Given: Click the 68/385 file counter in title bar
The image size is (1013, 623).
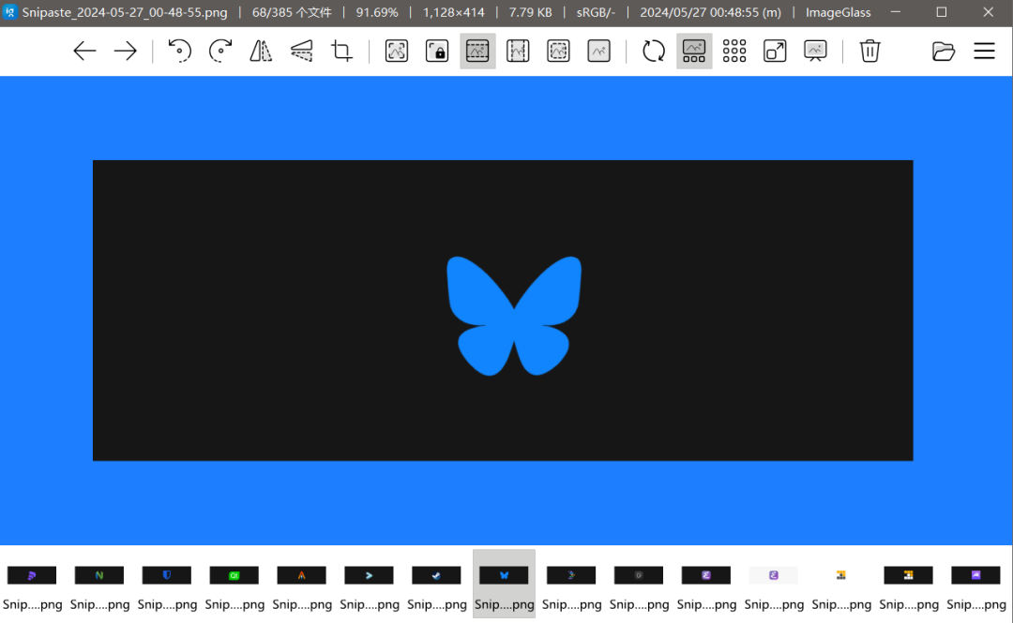Looking at the screenshot, I should (292, 12).
